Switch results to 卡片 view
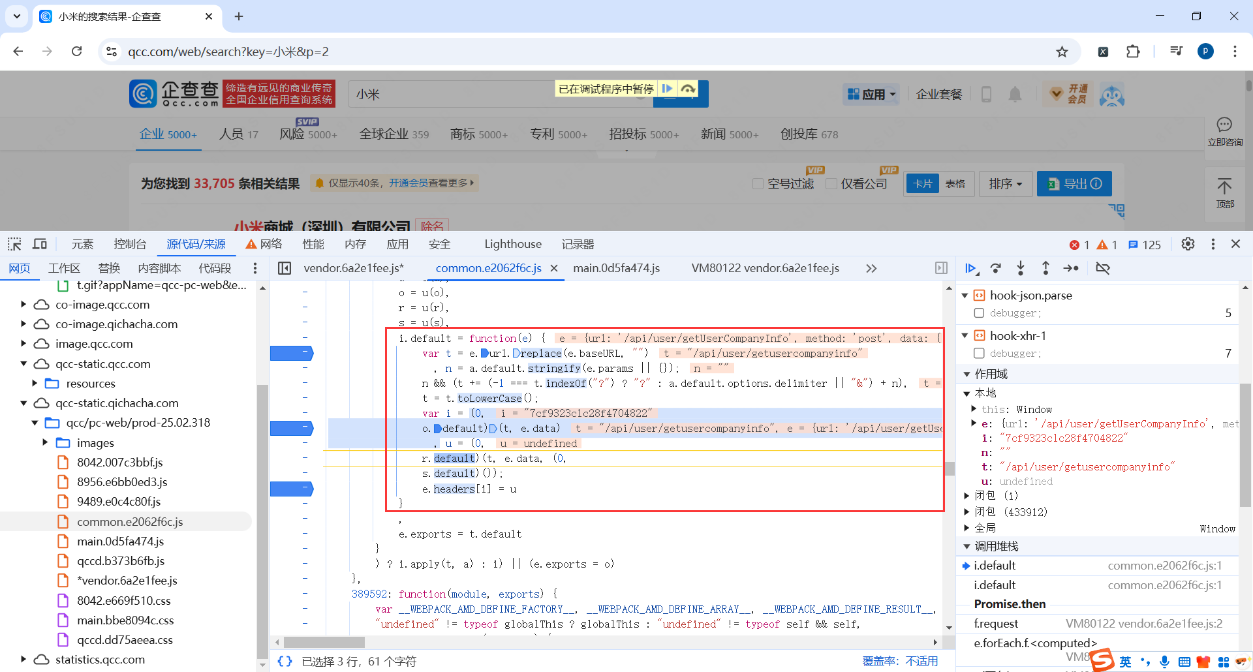Viewport: 1253px width, 672px height. tap(923, 184)
